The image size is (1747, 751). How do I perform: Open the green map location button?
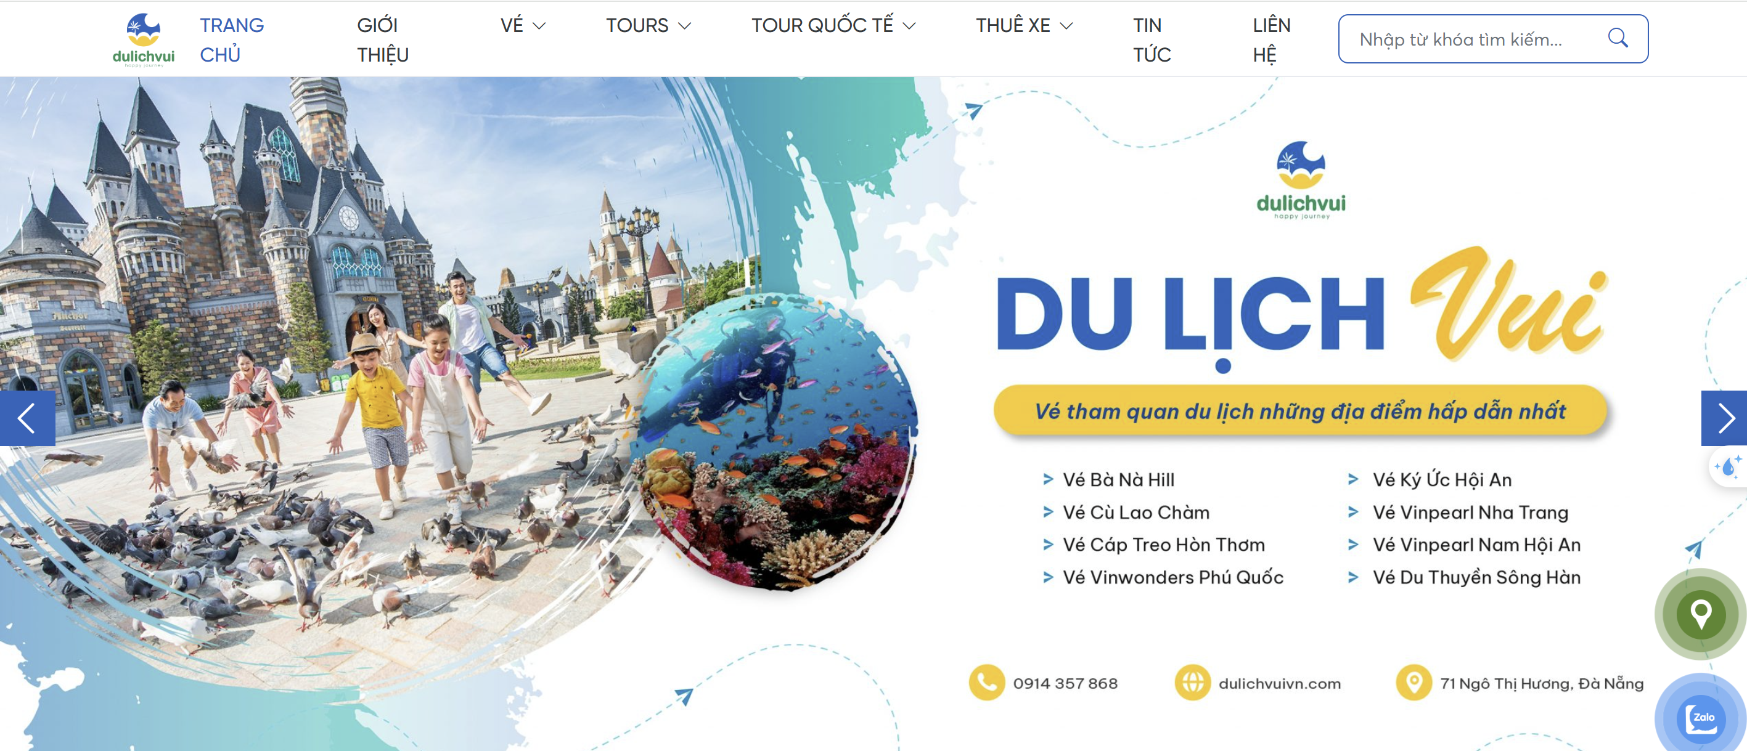coord(1700,614)
